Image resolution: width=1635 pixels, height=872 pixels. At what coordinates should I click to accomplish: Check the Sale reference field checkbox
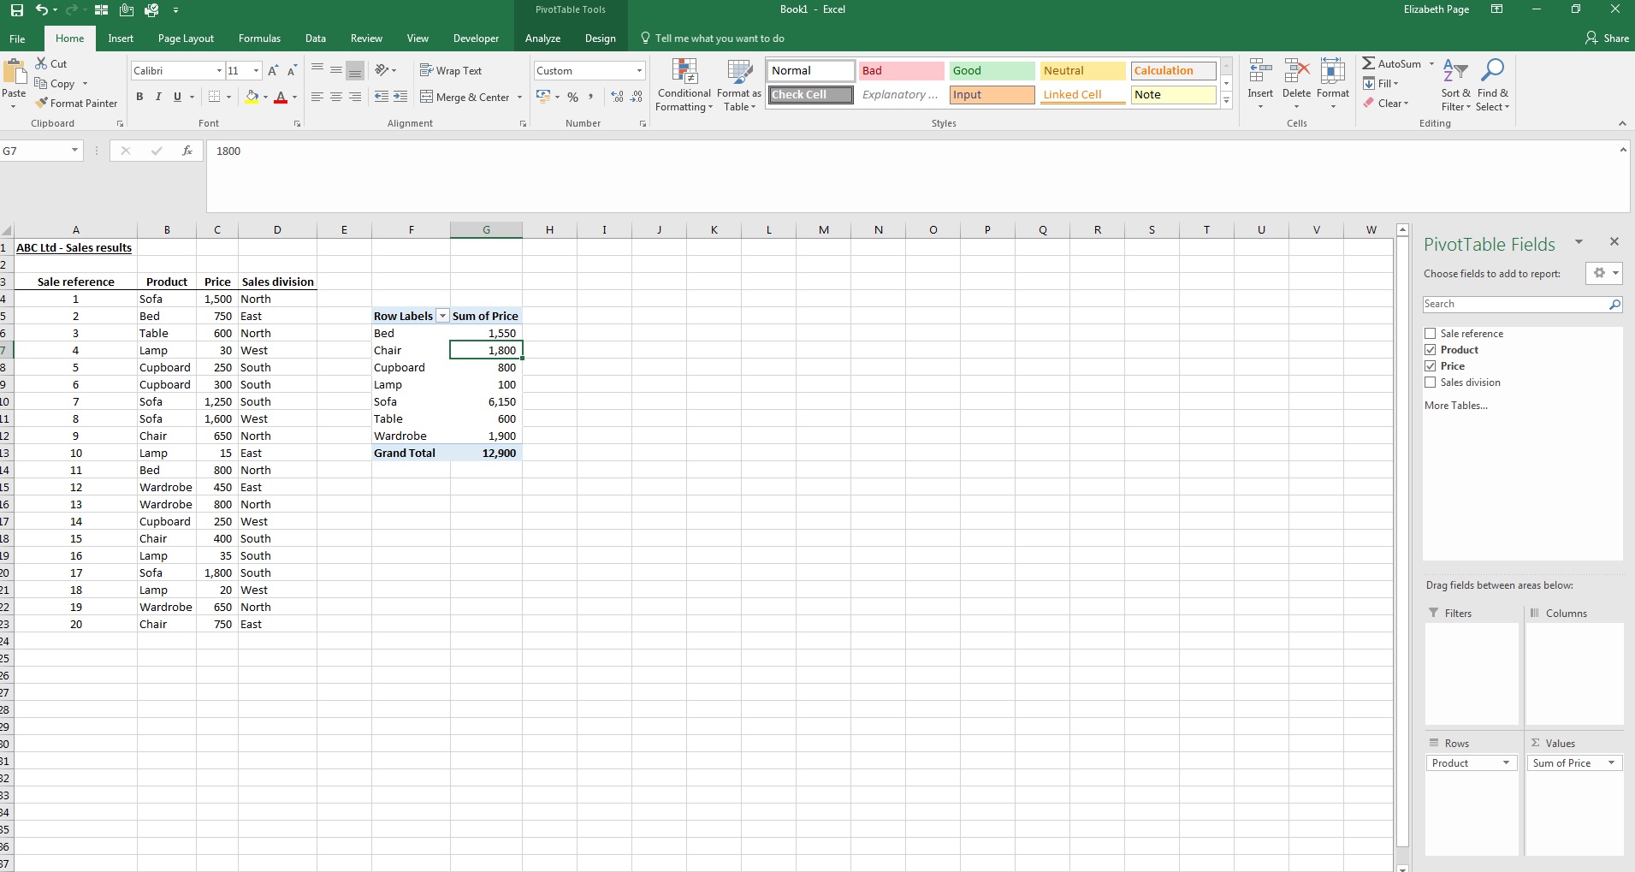click(x=1430, y=333)
